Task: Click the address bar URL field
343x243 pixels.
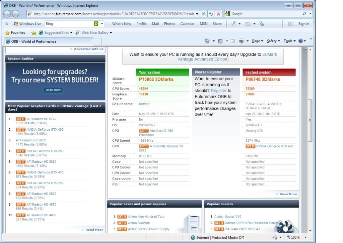Action: pos(114,14)
